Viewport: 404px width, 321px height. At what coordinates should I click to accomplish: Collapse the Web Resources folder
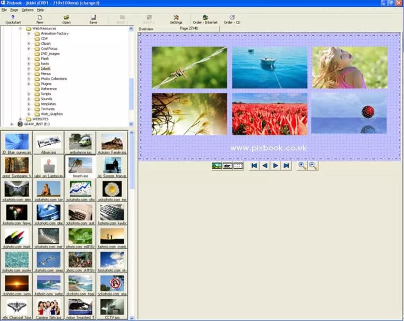pos(20,29)
